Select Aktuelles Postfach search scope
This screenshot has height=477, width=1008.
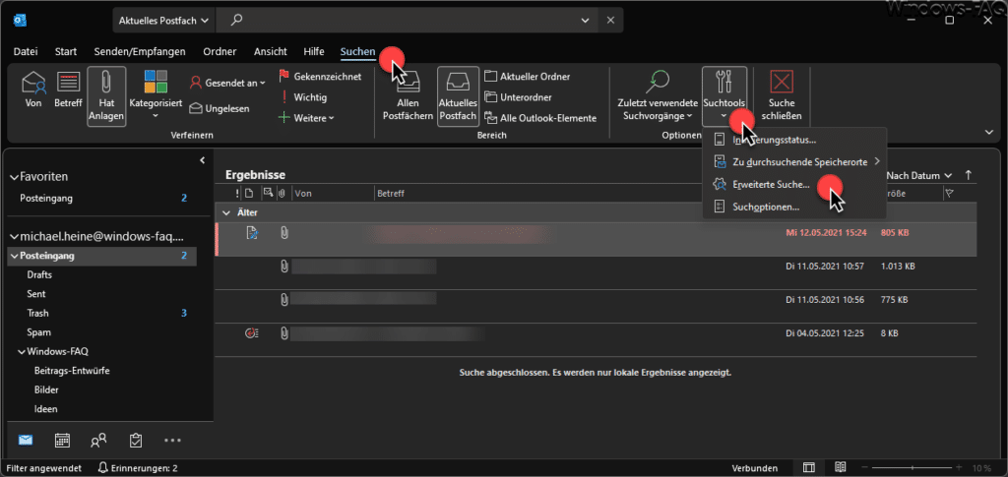(x=458, y=96)
